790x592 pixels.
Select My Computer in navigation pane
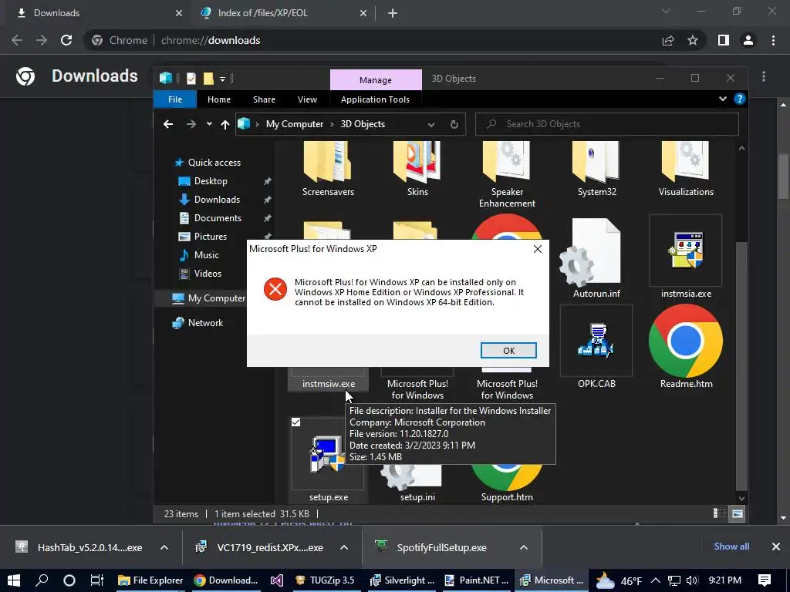(x=208, y=298)
